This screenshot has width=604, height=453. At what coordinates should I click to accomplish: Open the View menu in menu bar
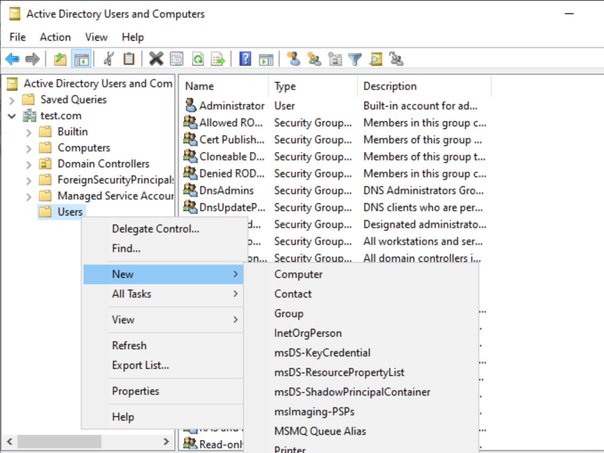[96, 37]
